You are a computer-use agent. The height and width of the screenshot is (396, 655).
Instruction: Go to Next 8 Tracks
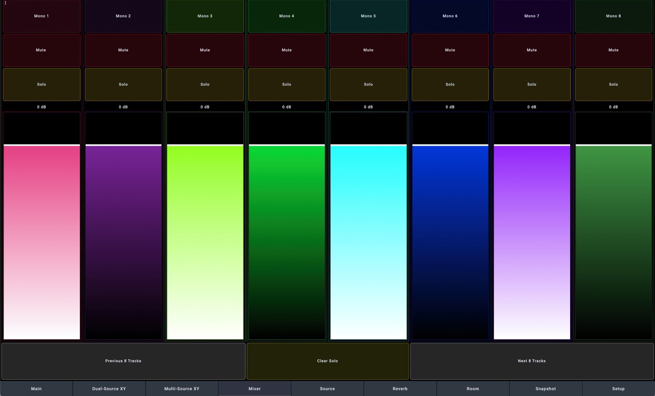tap(532, 361)
